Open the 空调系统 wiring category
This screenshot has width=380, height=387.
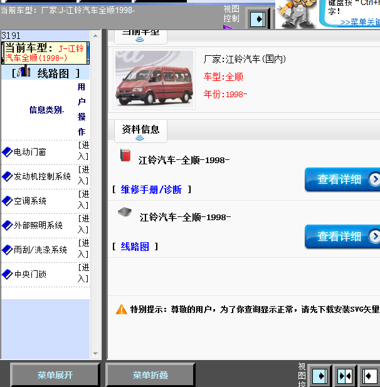click(x=30, y=201)
